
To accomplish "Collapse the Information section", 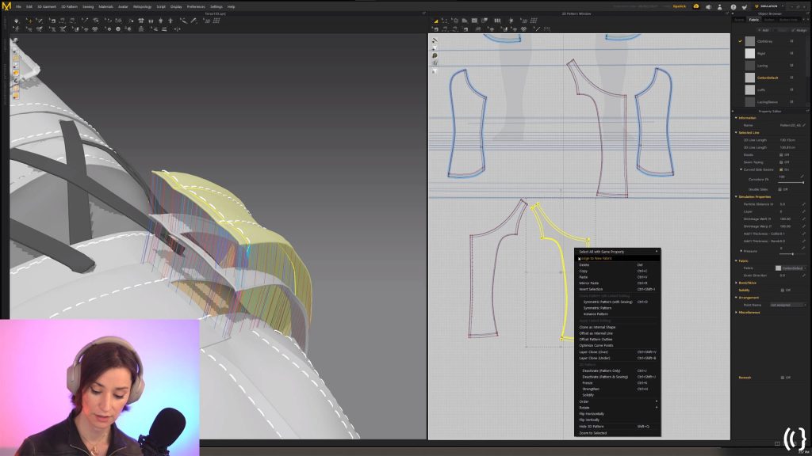I will [736, 118].
